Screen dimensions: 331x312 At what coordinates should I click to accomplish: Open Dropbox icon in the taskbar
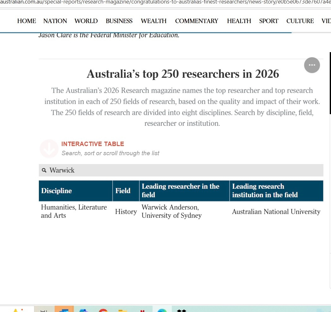point(182,310)
